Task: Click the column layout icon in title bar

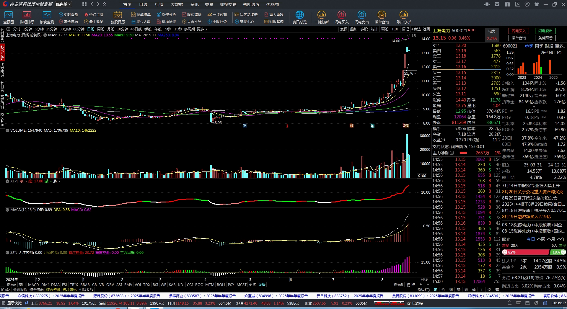Action: click(507, 4)
